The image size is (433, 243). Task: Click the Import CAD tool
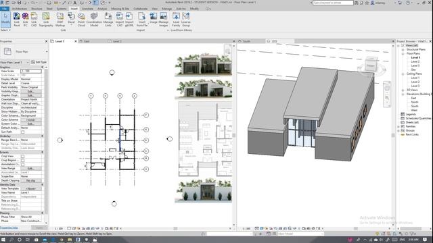[x=120, y=20]
